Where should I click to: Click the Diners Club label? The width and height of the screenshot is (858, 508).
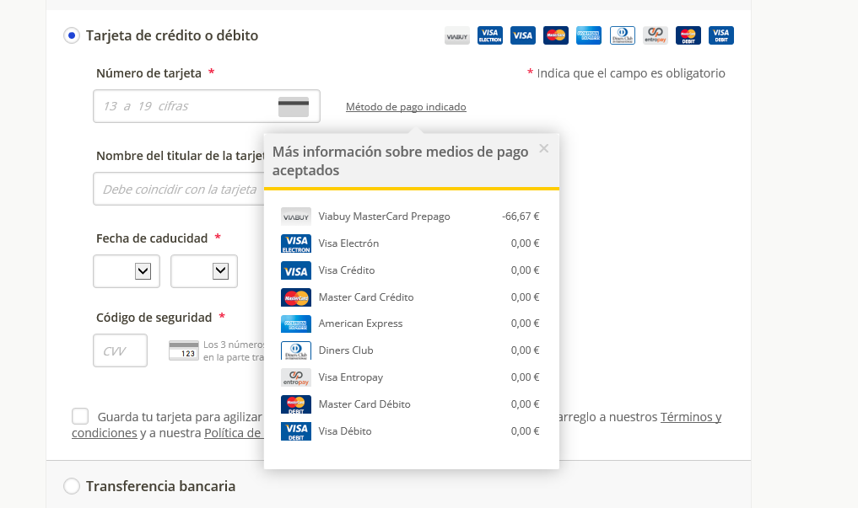(346, 350)
